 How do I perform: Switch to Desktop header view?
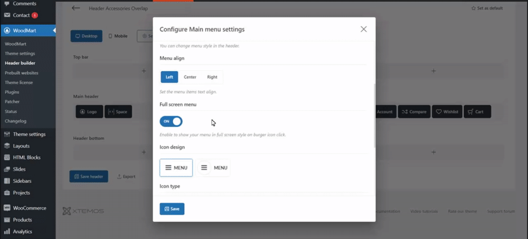86,36
